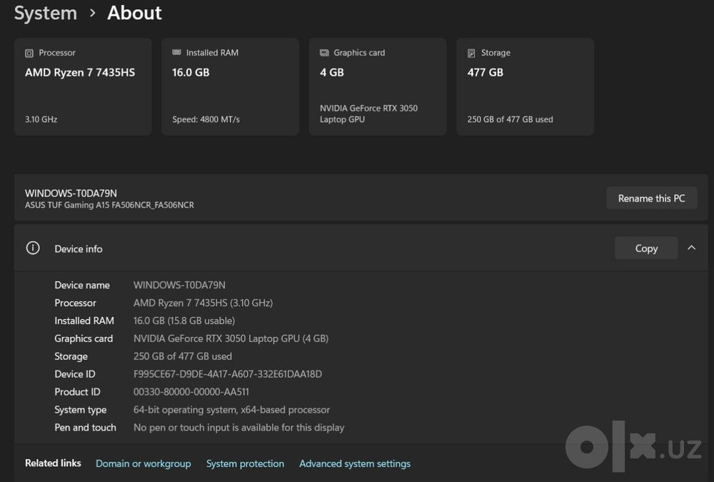Click the Device ID value 'F995CE67-D9DE-4A17-A607-332E61DAA18D'
Viewport: 714px width, 482px height.
tap(228, 374)
